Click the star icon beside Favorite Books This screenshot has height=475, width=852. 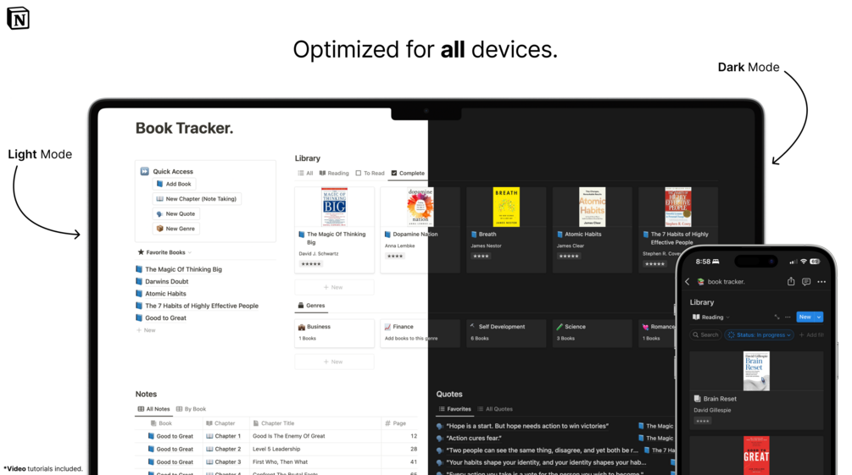[141, 251]
